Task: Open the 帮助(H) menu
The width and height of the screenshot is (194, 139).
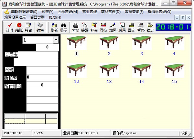Action: click(x=55, y=17)
